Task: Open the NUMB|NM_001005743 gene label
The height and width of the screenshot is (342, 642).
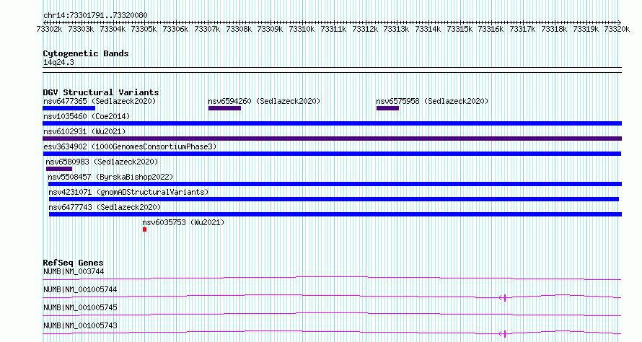Action: click(80, 325)
